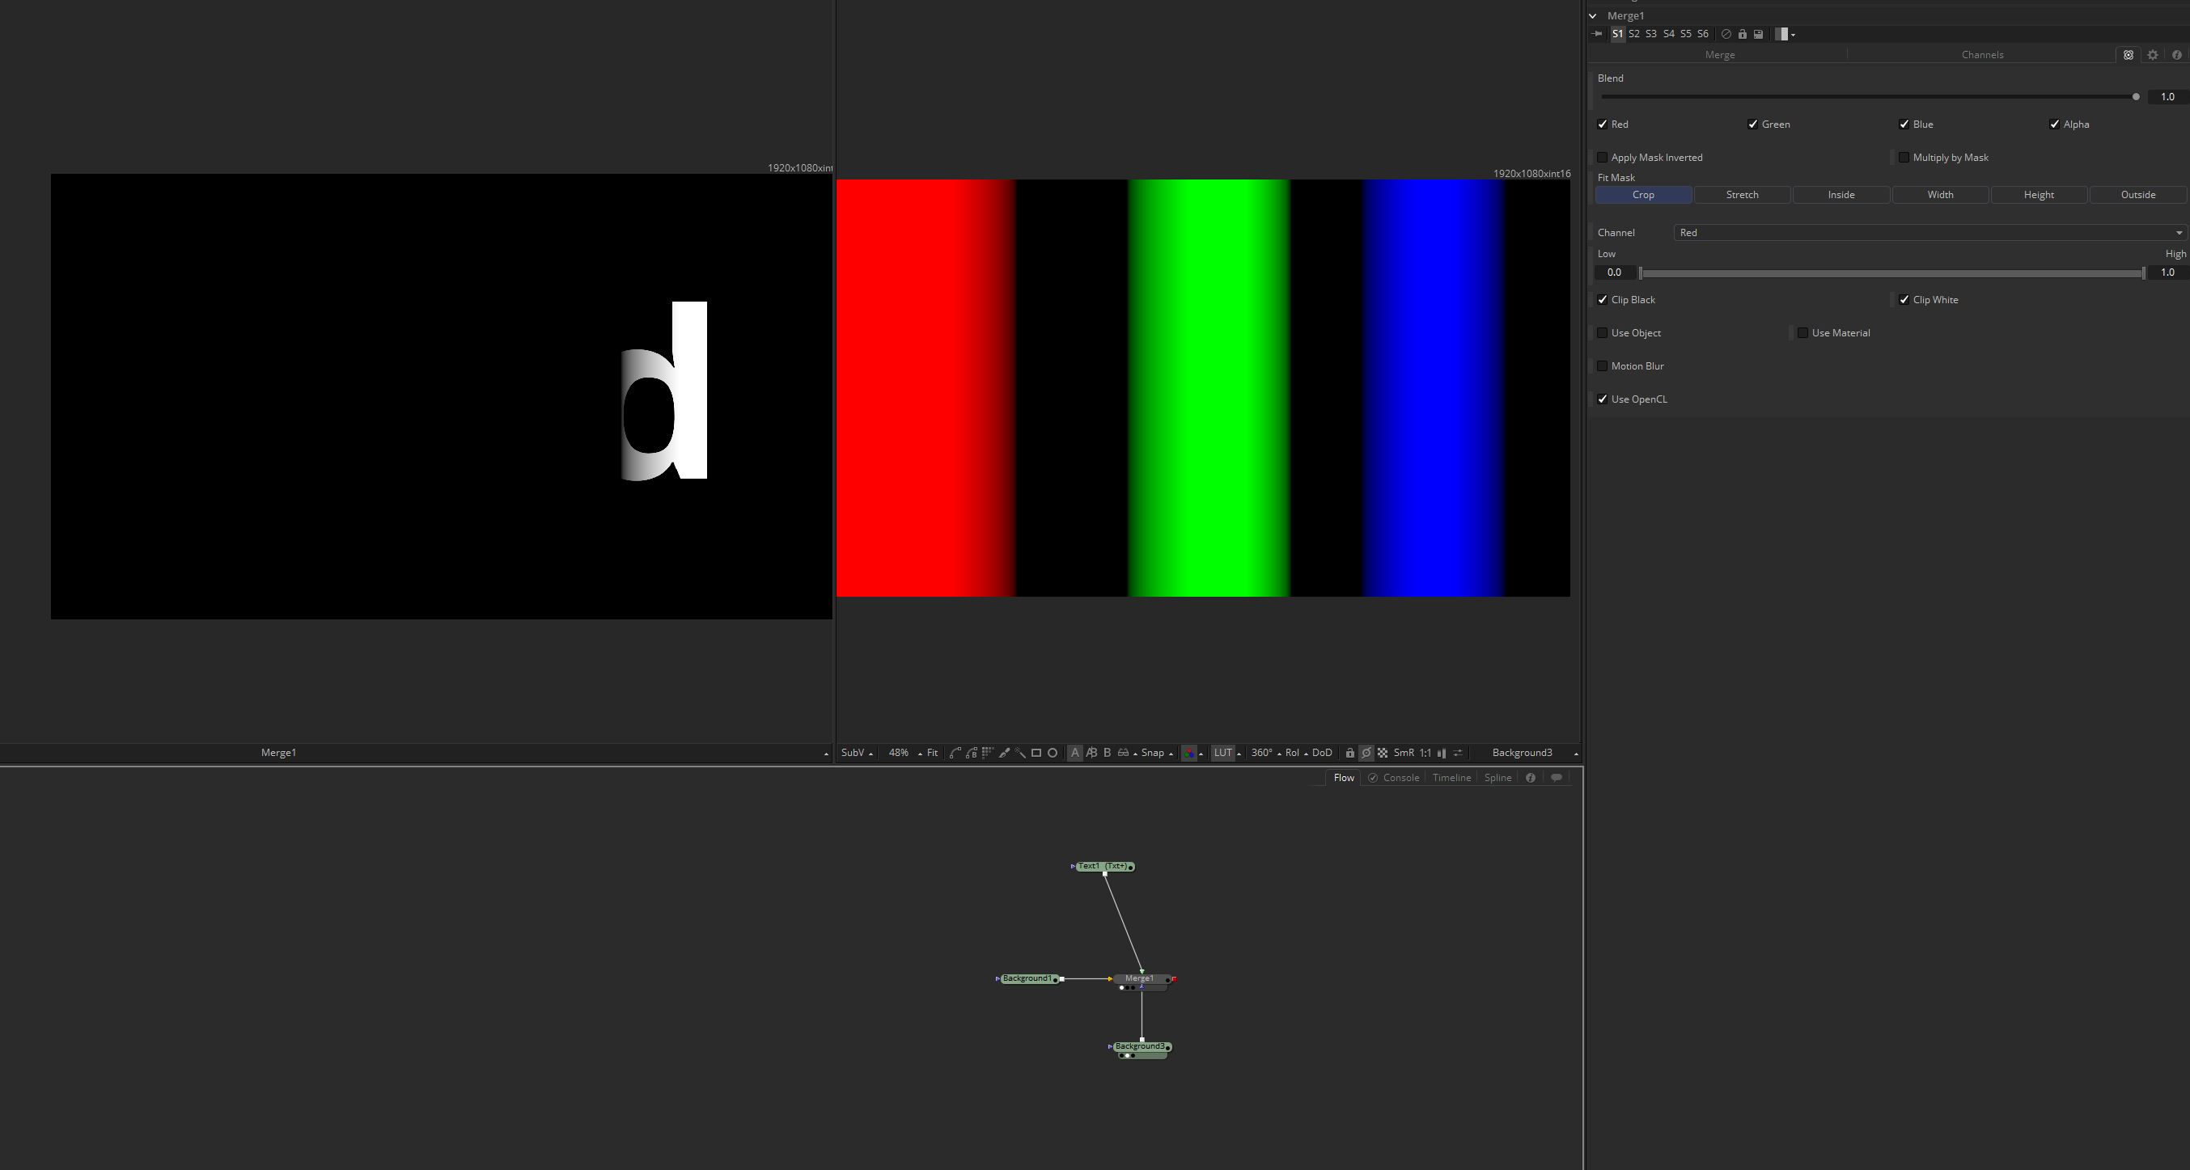Enable Apply Mask Inverted checkbox
The height and width of the screenshot is (1170, 2190).
pyautogui.click(x=1603, y=157)
